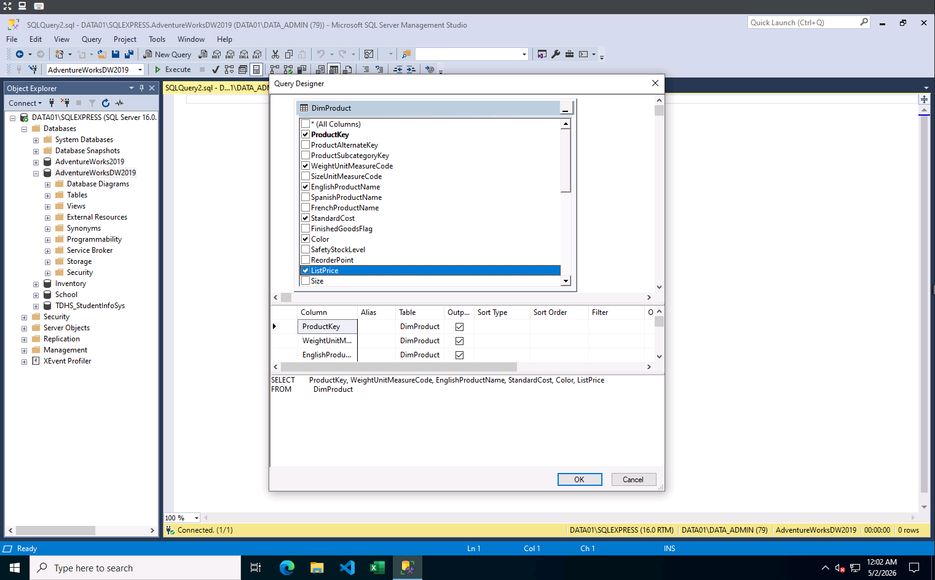Viewport: 935px width, 580px height.
Task: Open the 100 % zoom dropdown
Action: point(197,518)
